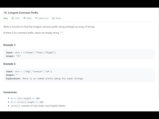
Task: Click the thumbs-up like icon
Action: pyautogui.click(x=13, y=18)
